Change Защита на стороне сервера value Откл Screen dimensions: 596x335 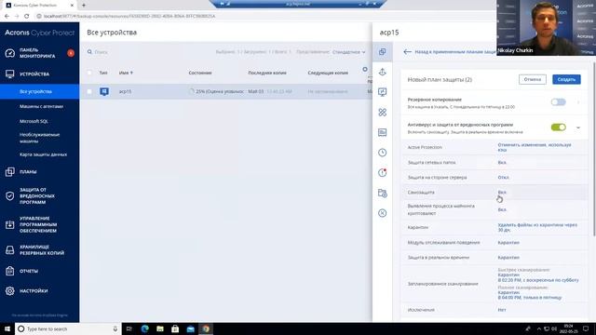503,178
